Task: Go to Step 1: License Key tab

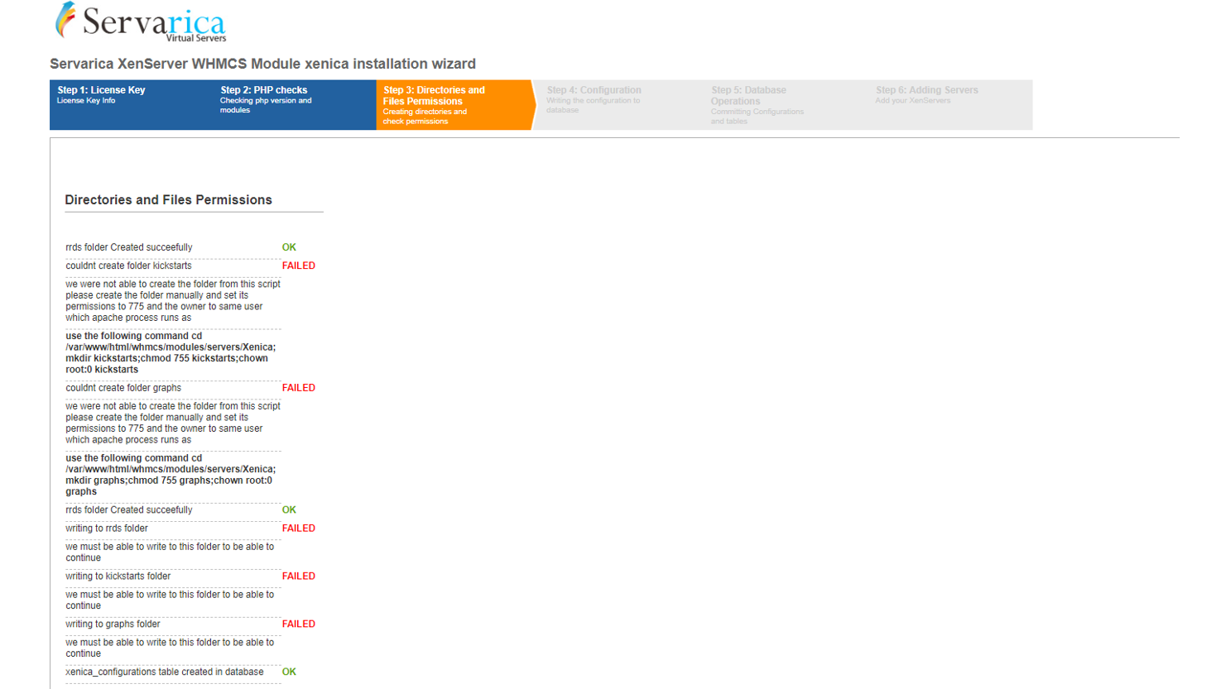Action: (x=131, y=105)
